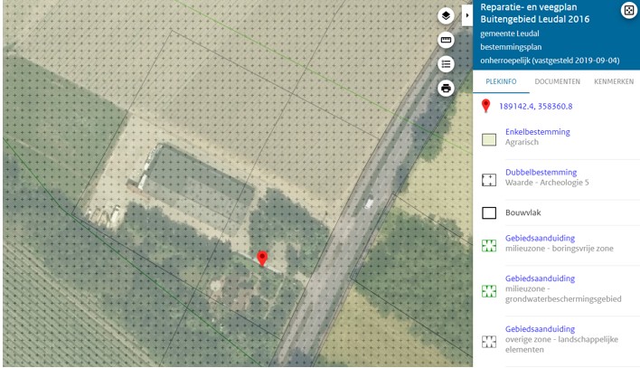This screenshot has width=640, height=368.
Task: Open the KENMERKEN tab
Action: click(x=614, y=81)
